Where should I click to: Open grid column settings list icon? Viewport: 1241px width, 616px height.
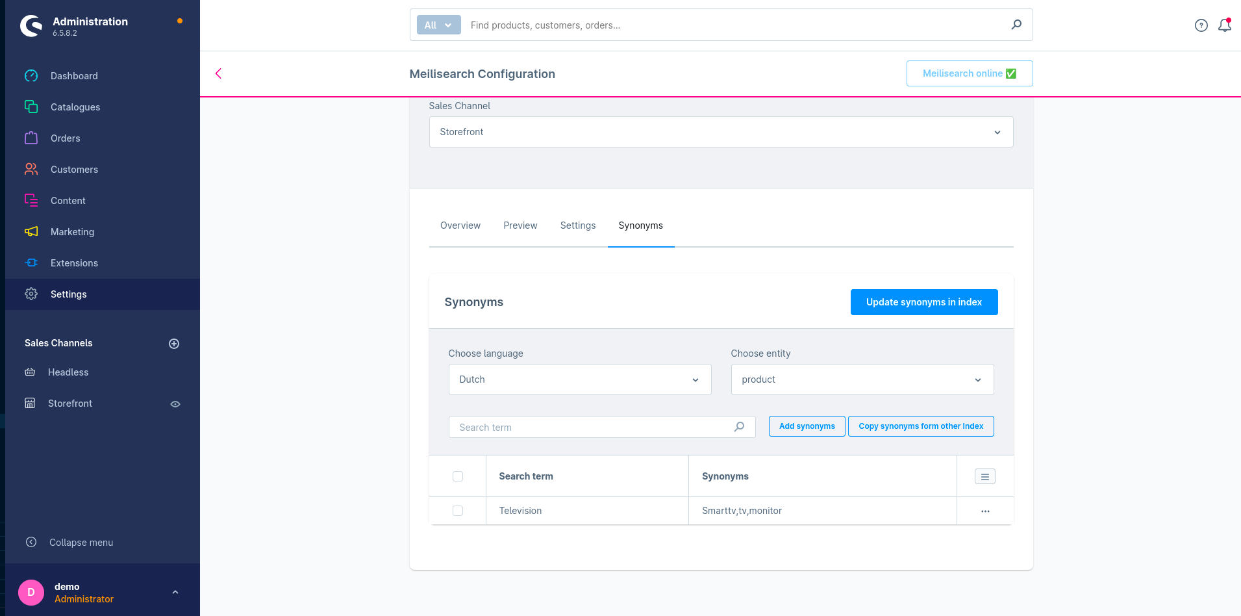point(985,476)
